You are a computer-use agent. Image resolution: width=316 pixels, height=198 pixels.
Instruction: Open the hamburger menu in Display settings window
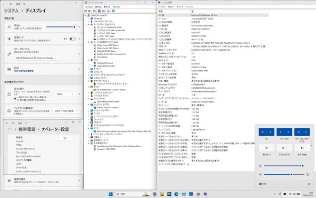(11, 4)
